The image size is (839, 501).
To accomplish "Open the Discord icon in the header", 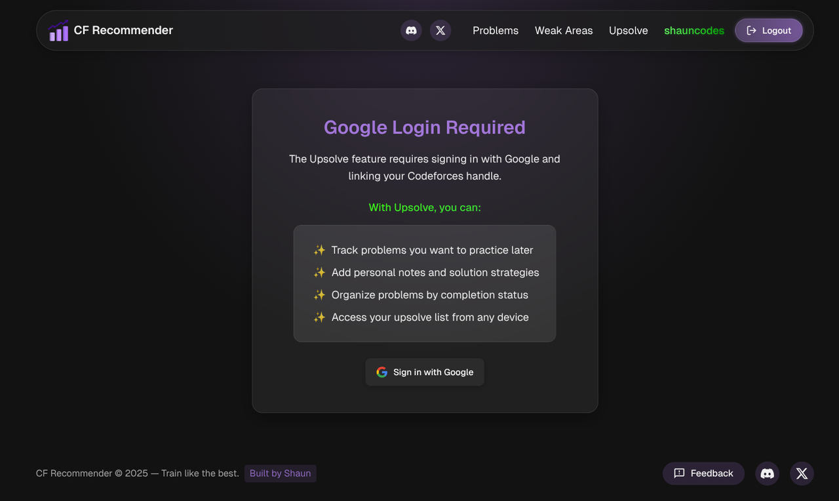I will point(411,30).
